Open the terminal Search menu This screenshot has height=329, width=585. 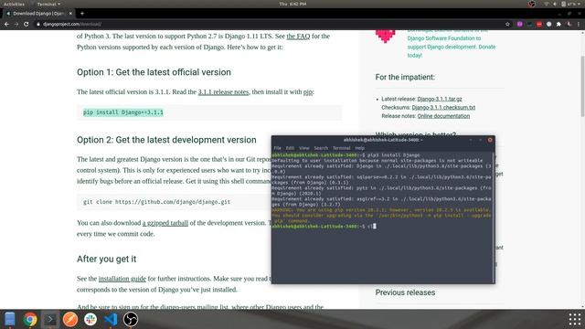tap(321, 148)
